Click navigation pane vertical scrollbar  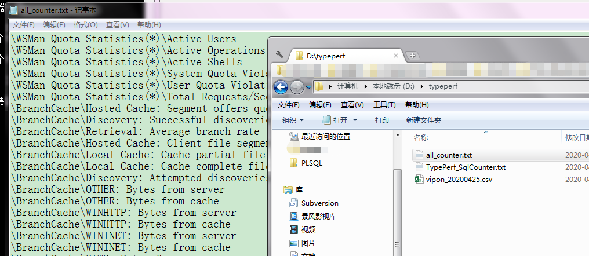coord(397,213)
